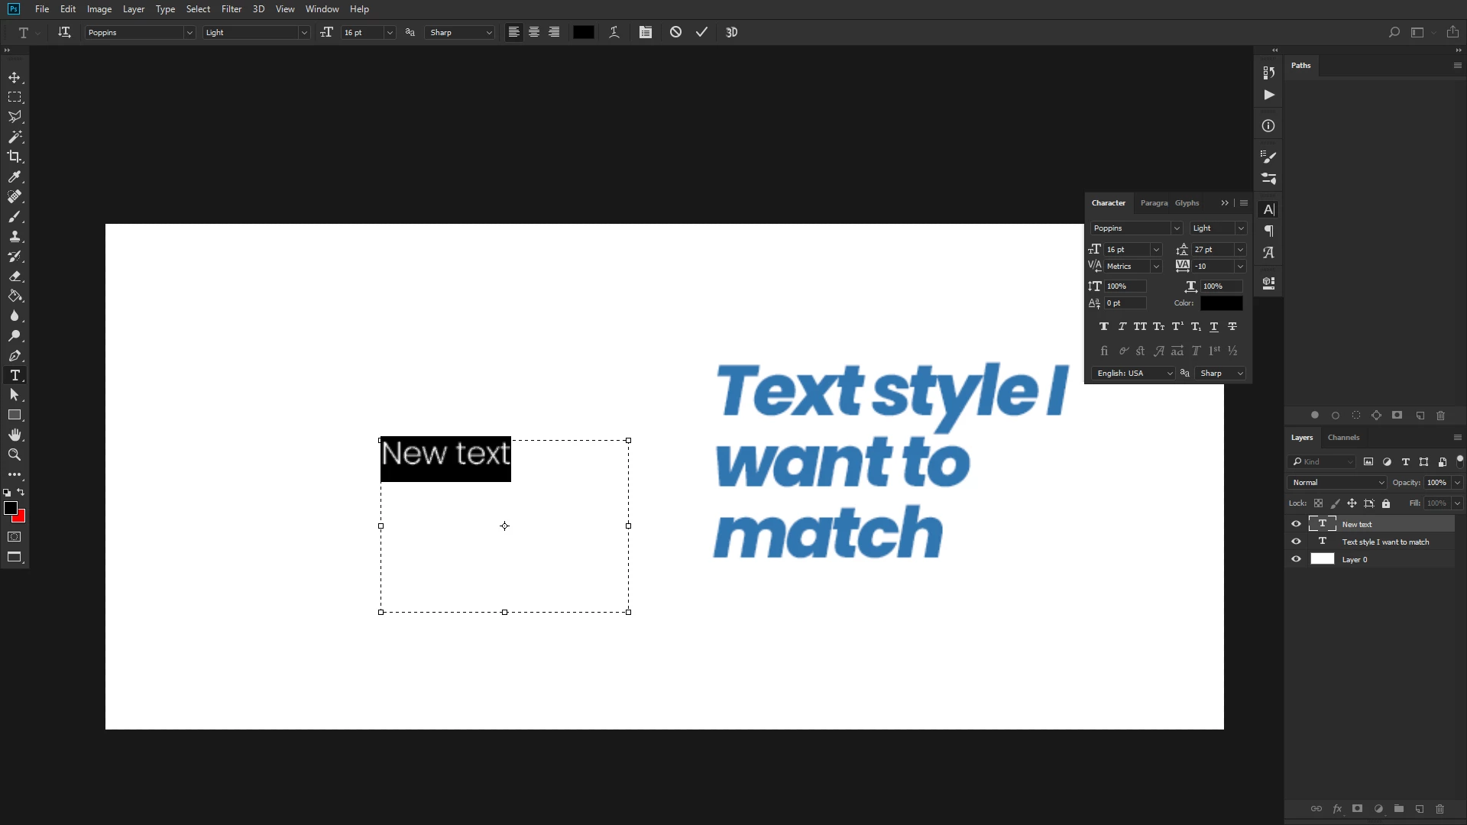1467x825 pixels.
Task: Open font family dropdown in options bar
Action: tap(189, 32)
